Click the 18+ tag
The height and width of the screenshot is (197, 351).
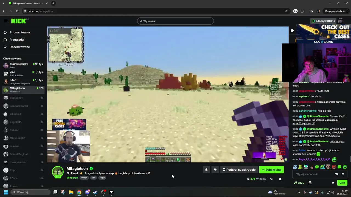(x=94, y=178)
